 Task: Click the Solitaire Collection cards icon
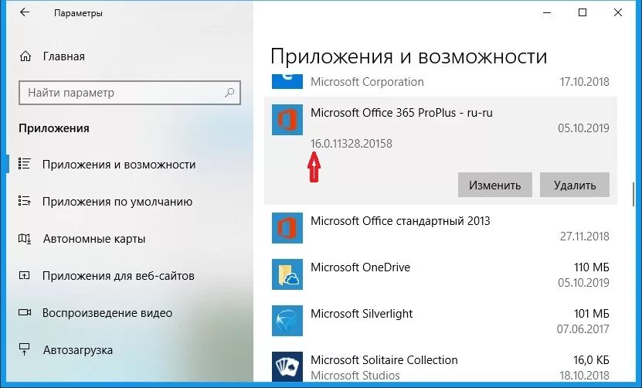(287, 366)
